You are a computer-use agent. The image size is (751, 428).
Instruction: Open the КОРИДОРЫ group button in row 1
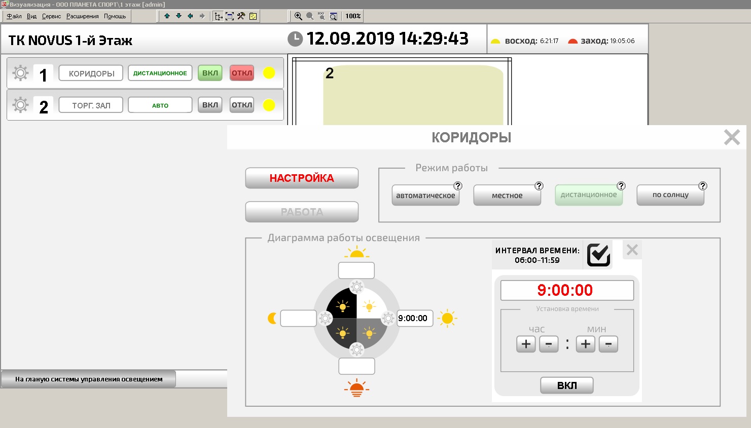pyautogui.click(x=91, y=73)
